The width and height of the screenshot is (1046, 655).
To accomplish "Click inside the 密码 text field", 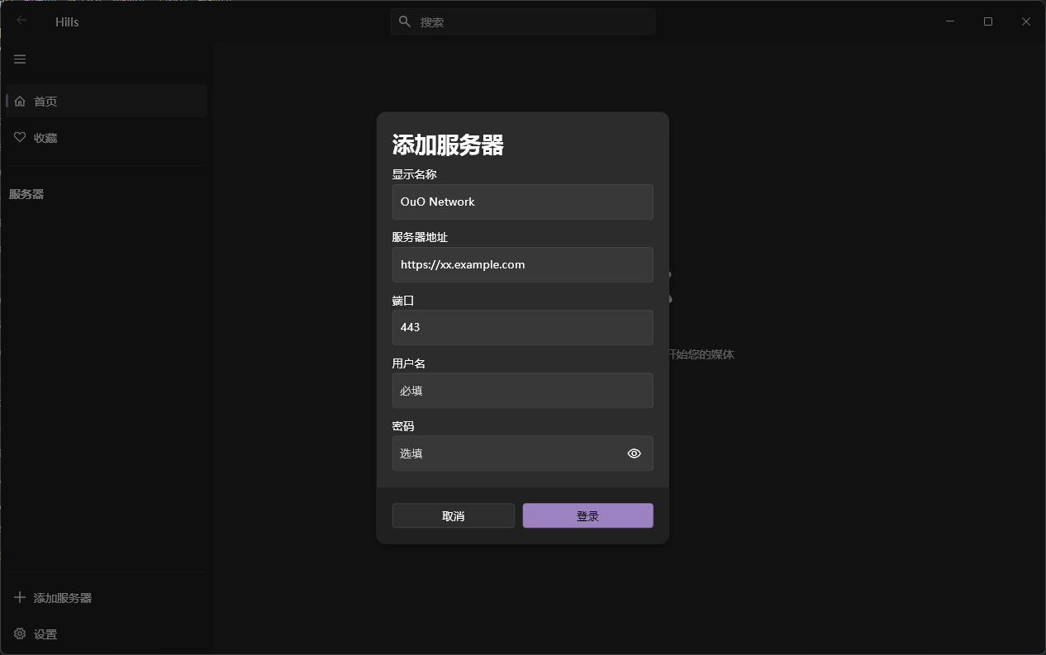I will [506, 453].
